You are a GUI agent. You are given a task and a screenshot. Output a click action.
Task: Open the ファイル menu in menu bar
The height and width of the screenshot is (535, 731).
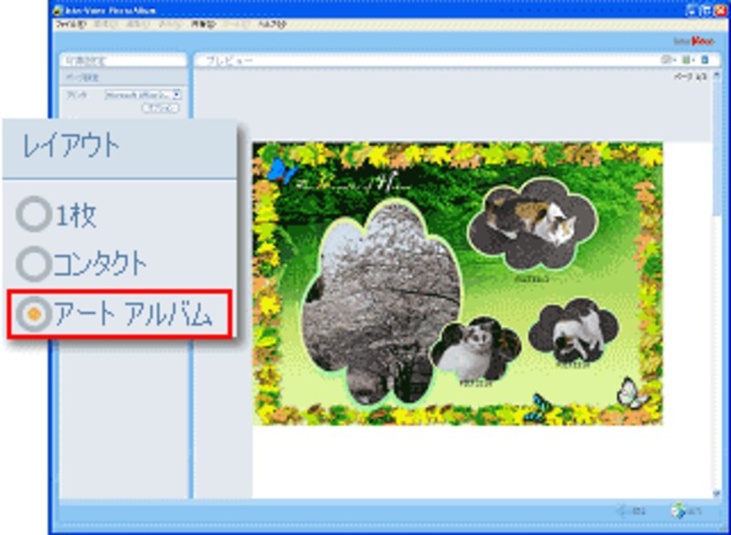(69, 25)
